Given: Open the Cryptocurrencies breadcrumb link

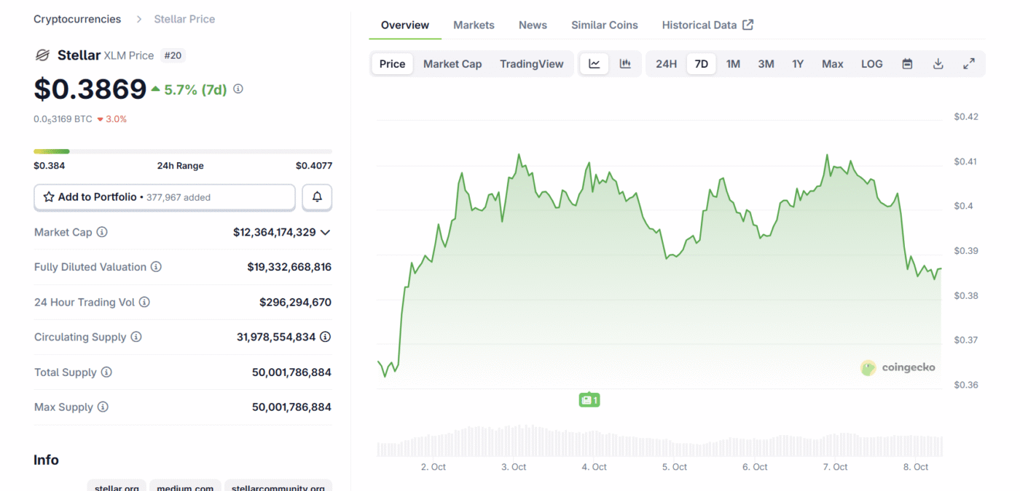Looking at the screenshot, I should (77, 19).
